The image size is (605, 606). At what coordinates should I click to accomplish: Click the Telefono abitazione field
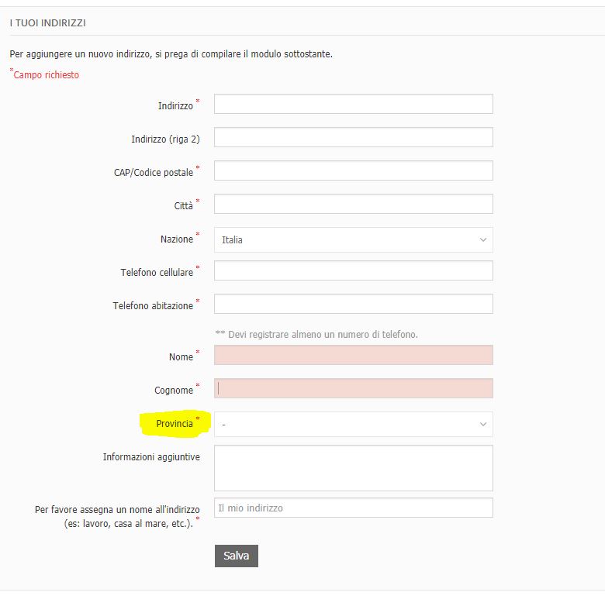(353, 304)
